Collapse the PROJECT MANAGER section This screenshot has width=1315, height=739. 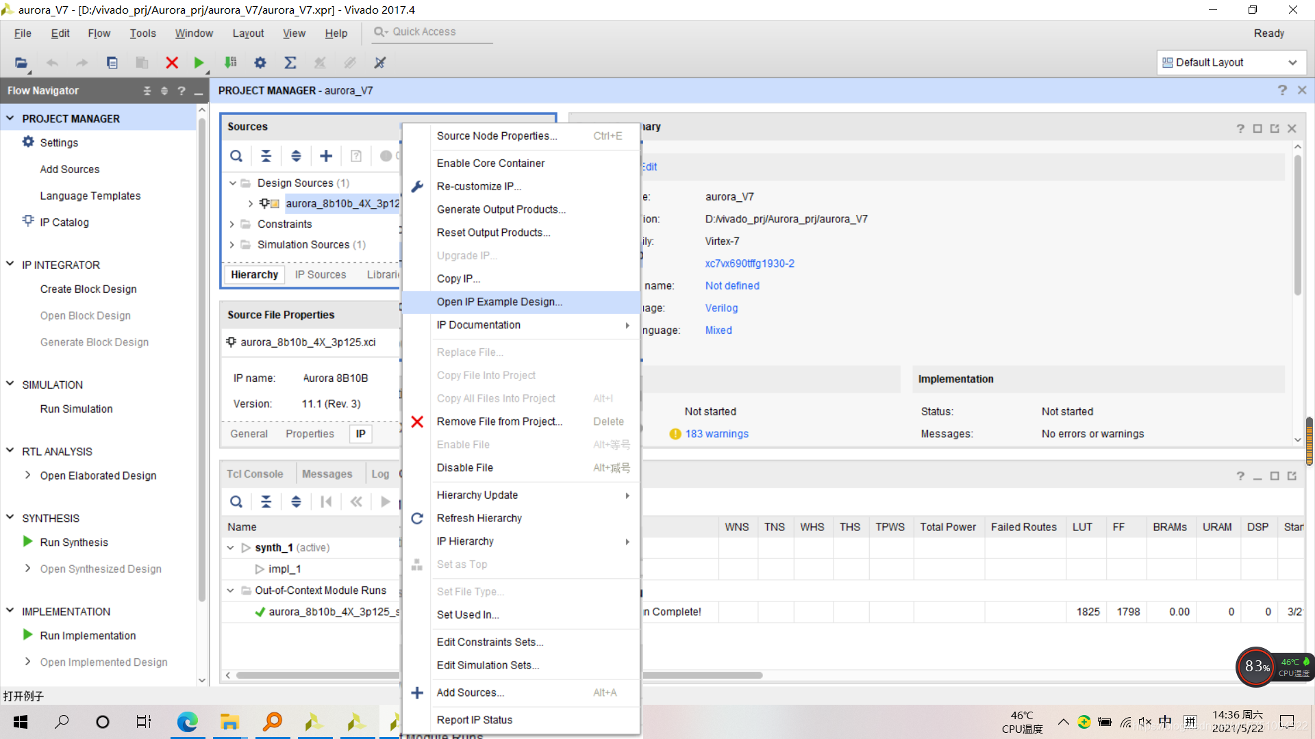pos(10,118)
